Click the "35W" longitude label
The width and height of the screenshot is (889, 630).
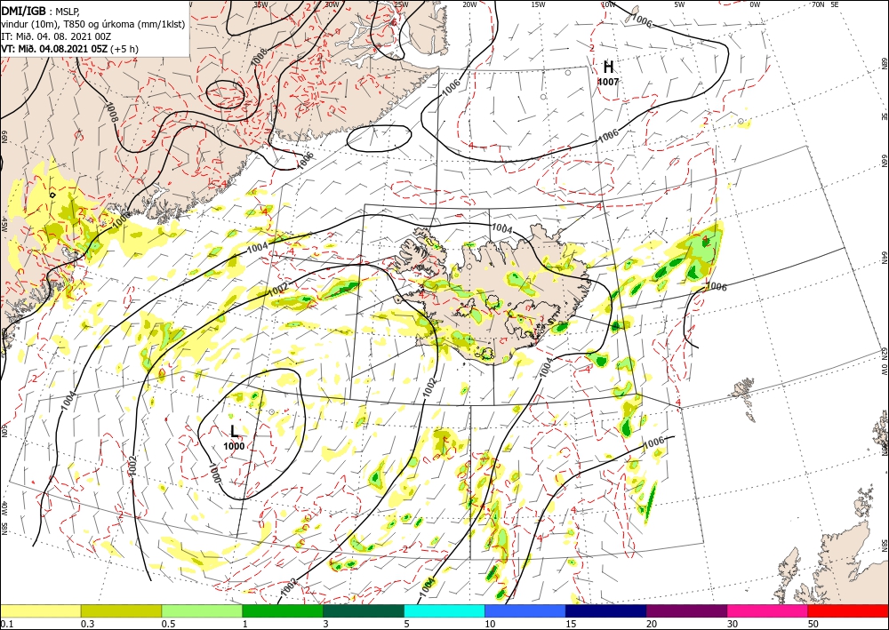coord(260,4)
